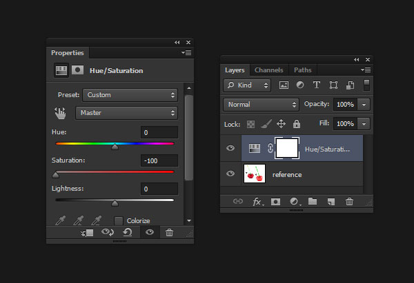Screen dimensions: 414x283
Task: Click the Lightness value field
Action: 159,189
